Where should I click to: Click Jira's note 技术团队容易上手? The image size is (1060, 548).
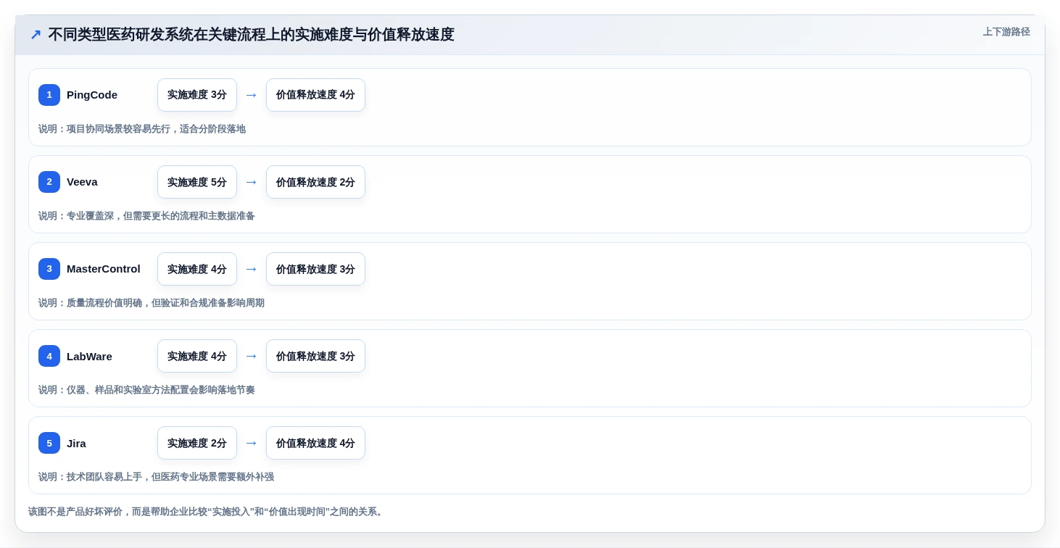point(156,477)
